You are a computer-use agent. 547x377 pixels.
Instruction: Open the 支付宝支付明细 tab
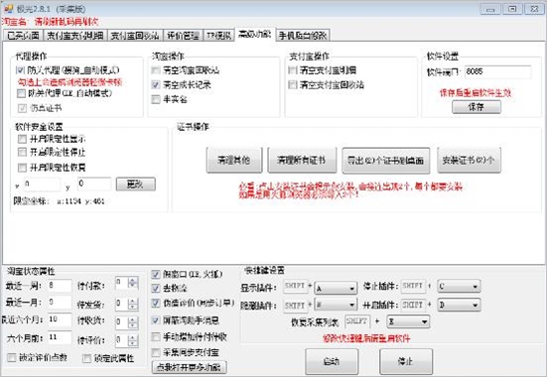coord(75,36)
